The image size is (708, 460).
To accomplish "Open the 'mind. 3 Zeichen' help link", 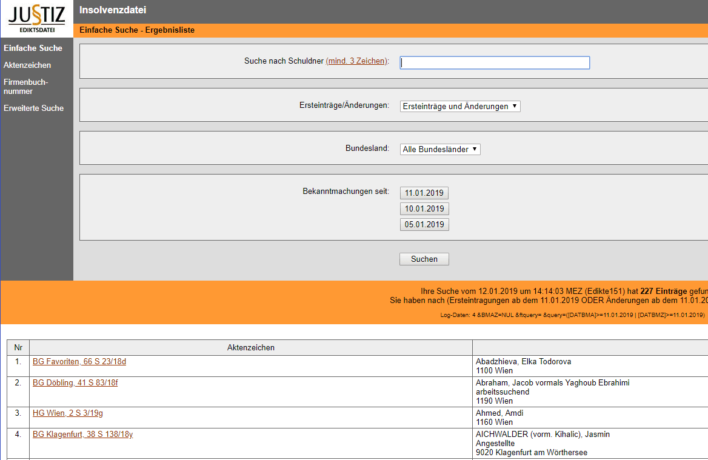I will (356, 61).
